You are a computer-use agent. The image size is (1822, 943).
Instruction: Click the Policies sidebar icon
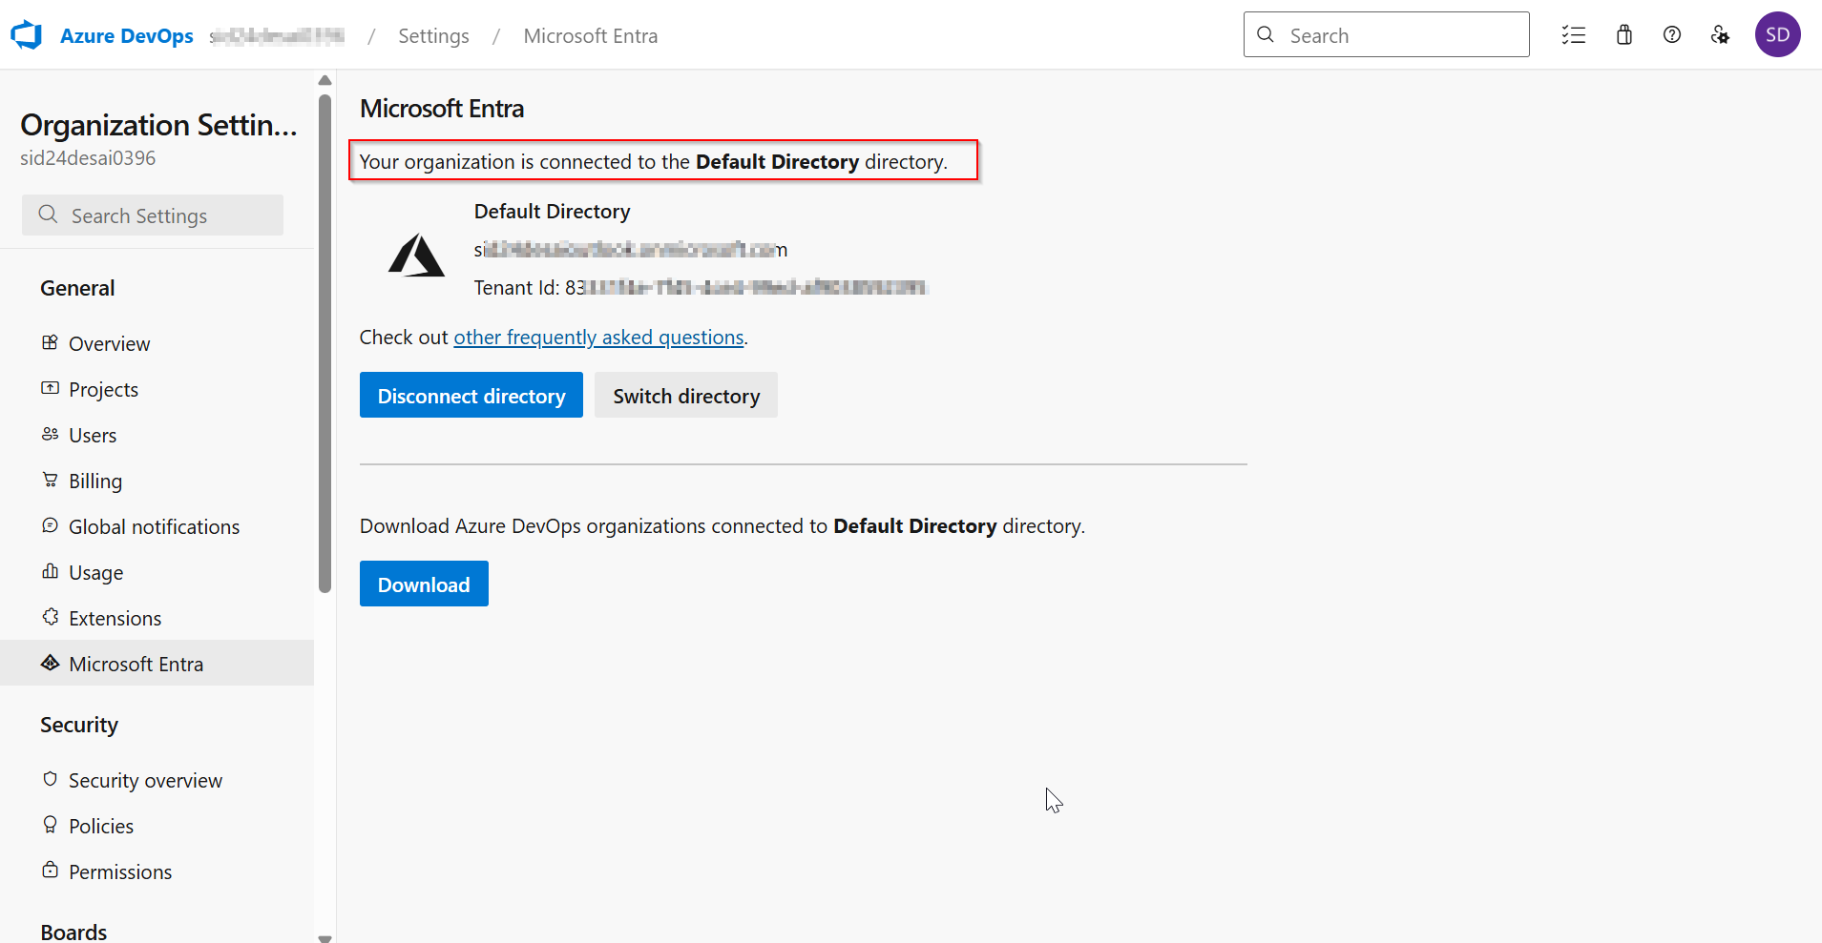pos(51,825)
